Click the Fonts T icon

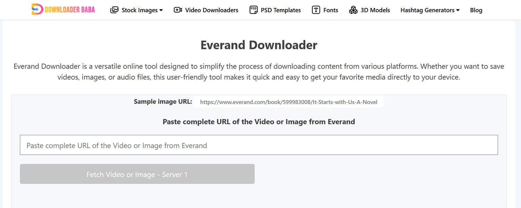pyautogui.click(x=316, y=10)
